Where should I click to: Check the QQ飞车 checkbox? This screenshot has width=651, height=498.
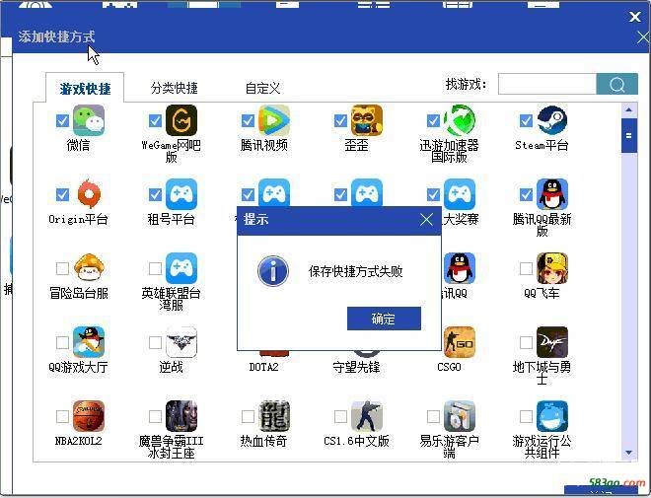tap(526, 268)
